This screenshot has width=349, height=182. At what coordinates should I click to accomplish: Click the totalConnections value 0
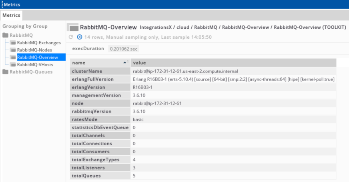pos(134,144)
